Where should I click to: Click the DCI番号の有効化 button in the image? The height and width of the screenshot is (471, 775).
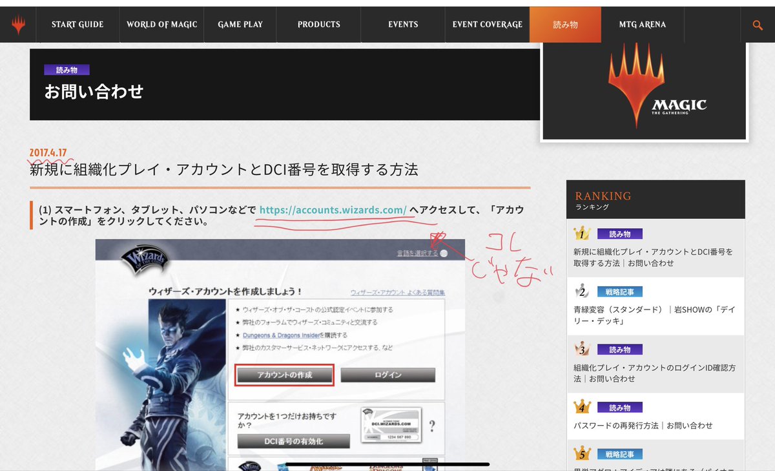pyautogui.click(x=294, y=441)
